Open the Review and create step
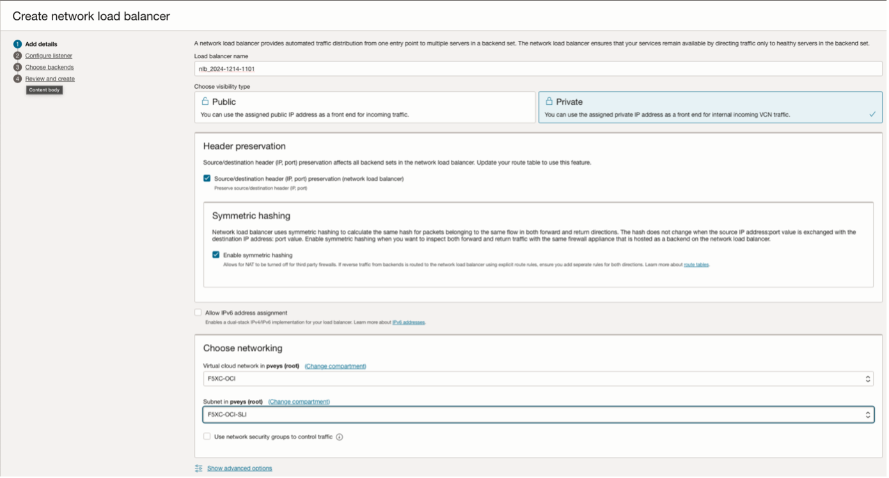Screen dimensions: 889x478 pos(50,79)
